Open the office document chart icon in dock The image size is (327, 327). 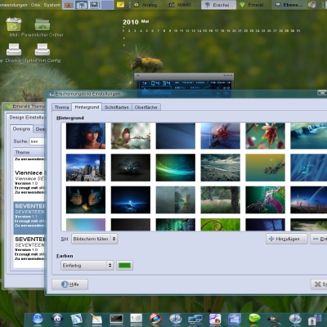pos(215,319)
